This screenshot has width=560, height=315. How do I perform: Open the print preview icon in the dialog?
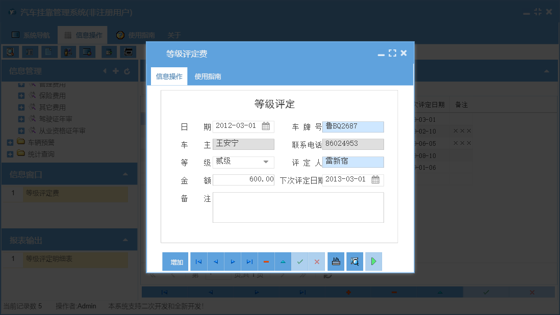point(354,261)
